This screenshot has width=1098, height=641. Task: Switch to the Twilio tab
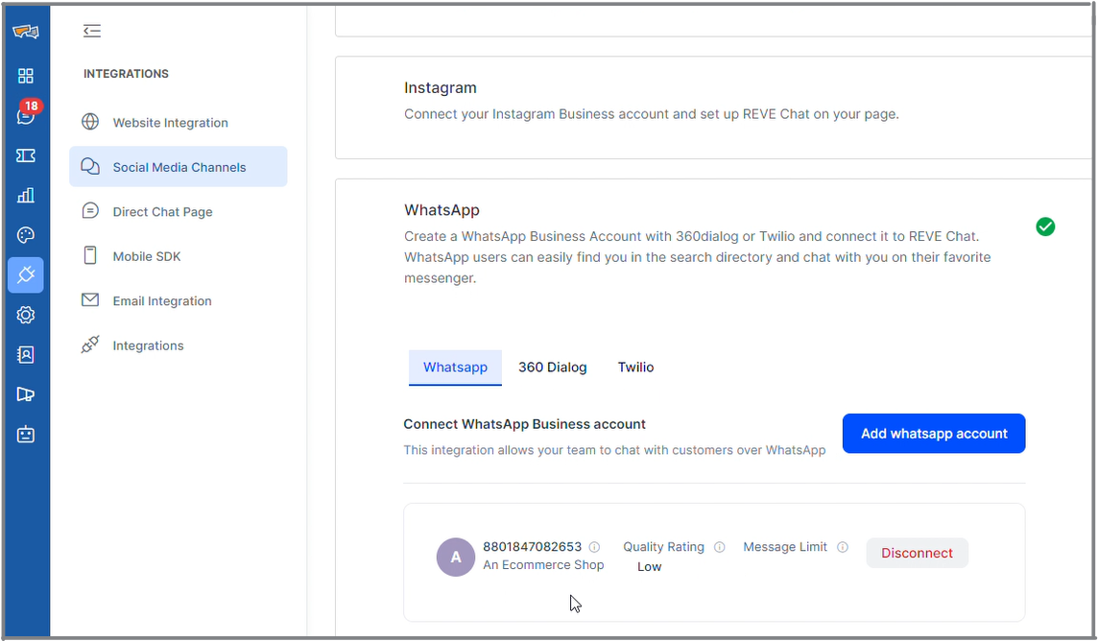coord(635,368)
